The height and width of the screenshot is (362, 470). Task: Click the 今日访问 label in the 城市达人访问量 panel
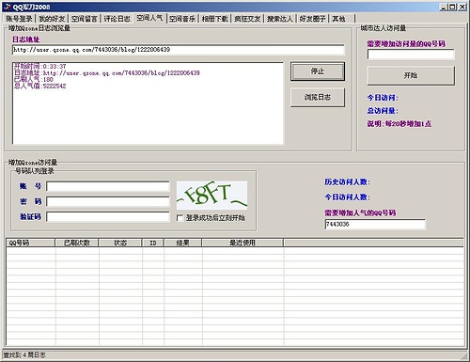tap(383, 98)
